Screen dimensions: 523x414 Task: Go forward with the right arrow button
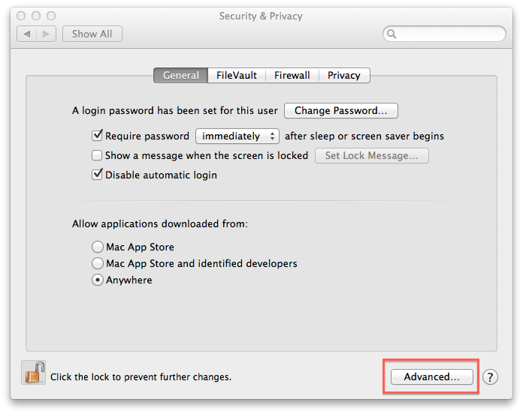(x=47, y=34)
